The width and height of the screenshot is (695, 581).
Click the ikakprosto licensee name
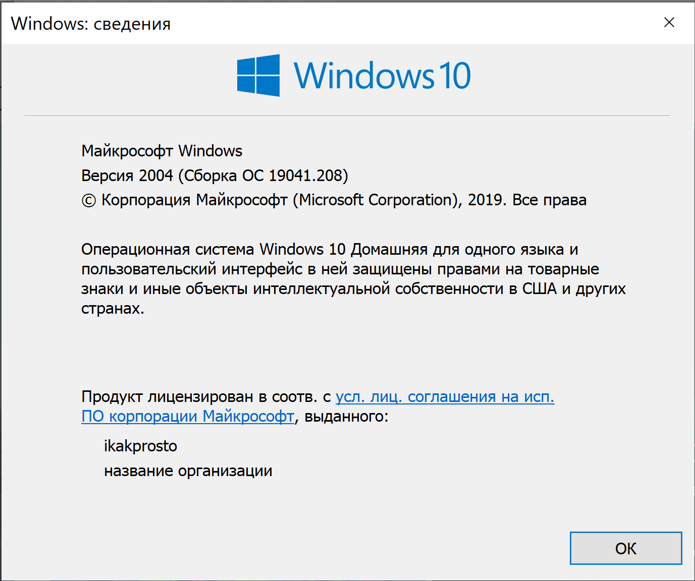coord(141,446)
